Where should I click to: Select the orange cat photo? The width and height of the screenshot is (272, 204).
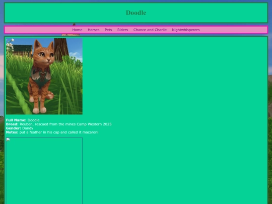tap(44, 77)
